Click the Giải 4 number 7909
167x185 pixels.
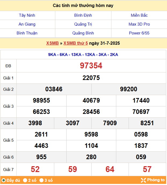point(110,123)
